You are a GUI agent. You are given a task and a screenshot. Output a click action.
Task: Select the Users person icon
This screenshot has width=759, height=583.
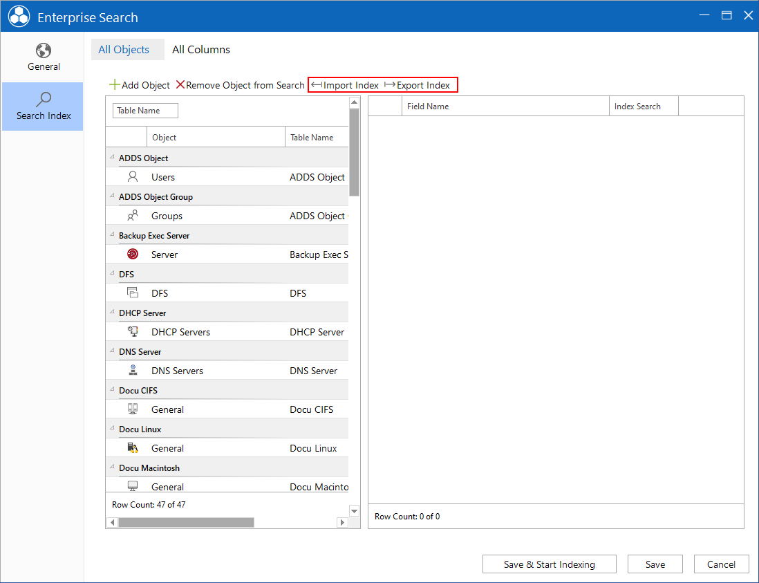133,177
